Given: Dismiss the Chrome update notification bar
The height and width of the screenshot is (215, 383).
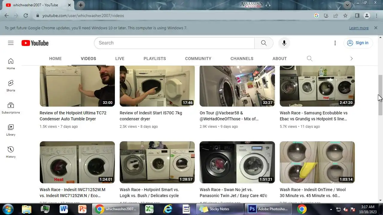Looking at the screenshot, I should pos(376,28).
